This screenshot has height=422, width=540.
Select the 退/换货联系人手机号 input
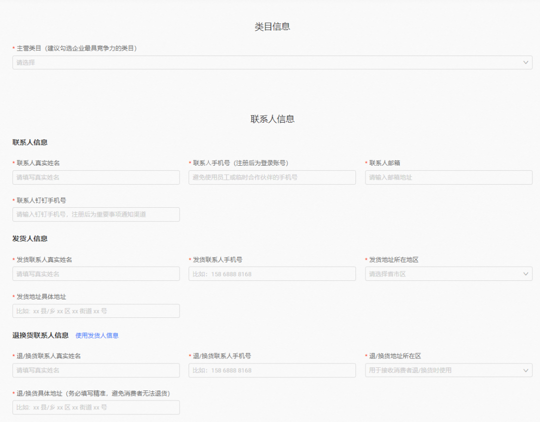(x=272, y=370)
